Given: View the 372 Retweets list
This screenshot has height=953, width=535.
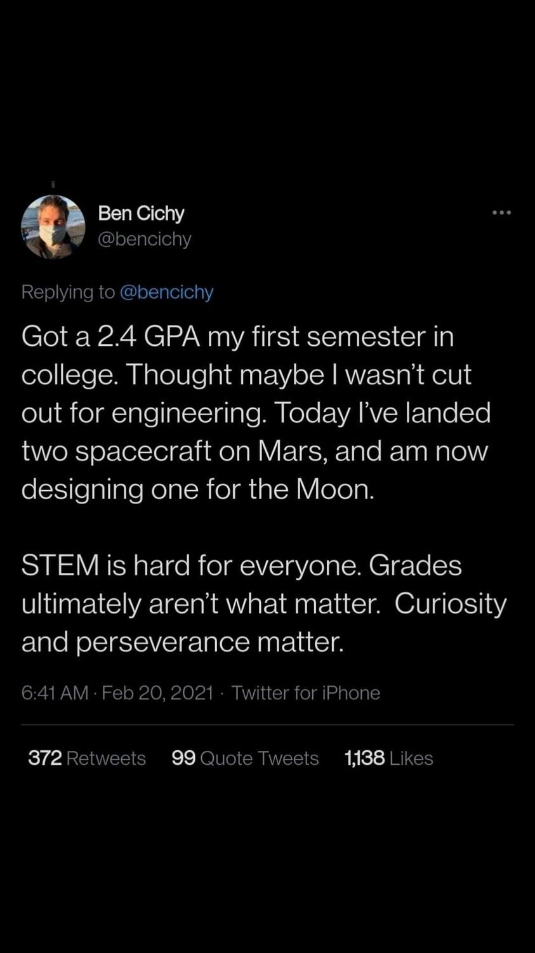Looking at the screenshot, I should [x=87, y=758].
